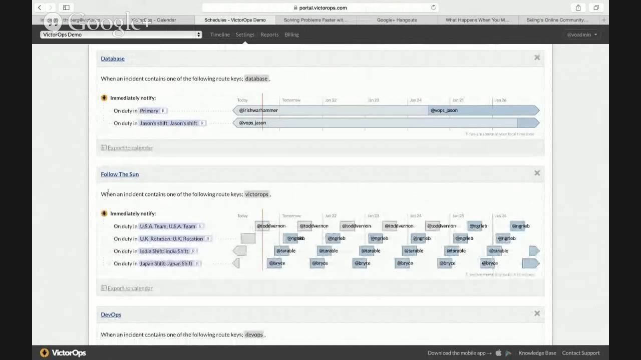641x360 pixels.
Task: Click the victorops route key tag
Action: click(257, 194)
